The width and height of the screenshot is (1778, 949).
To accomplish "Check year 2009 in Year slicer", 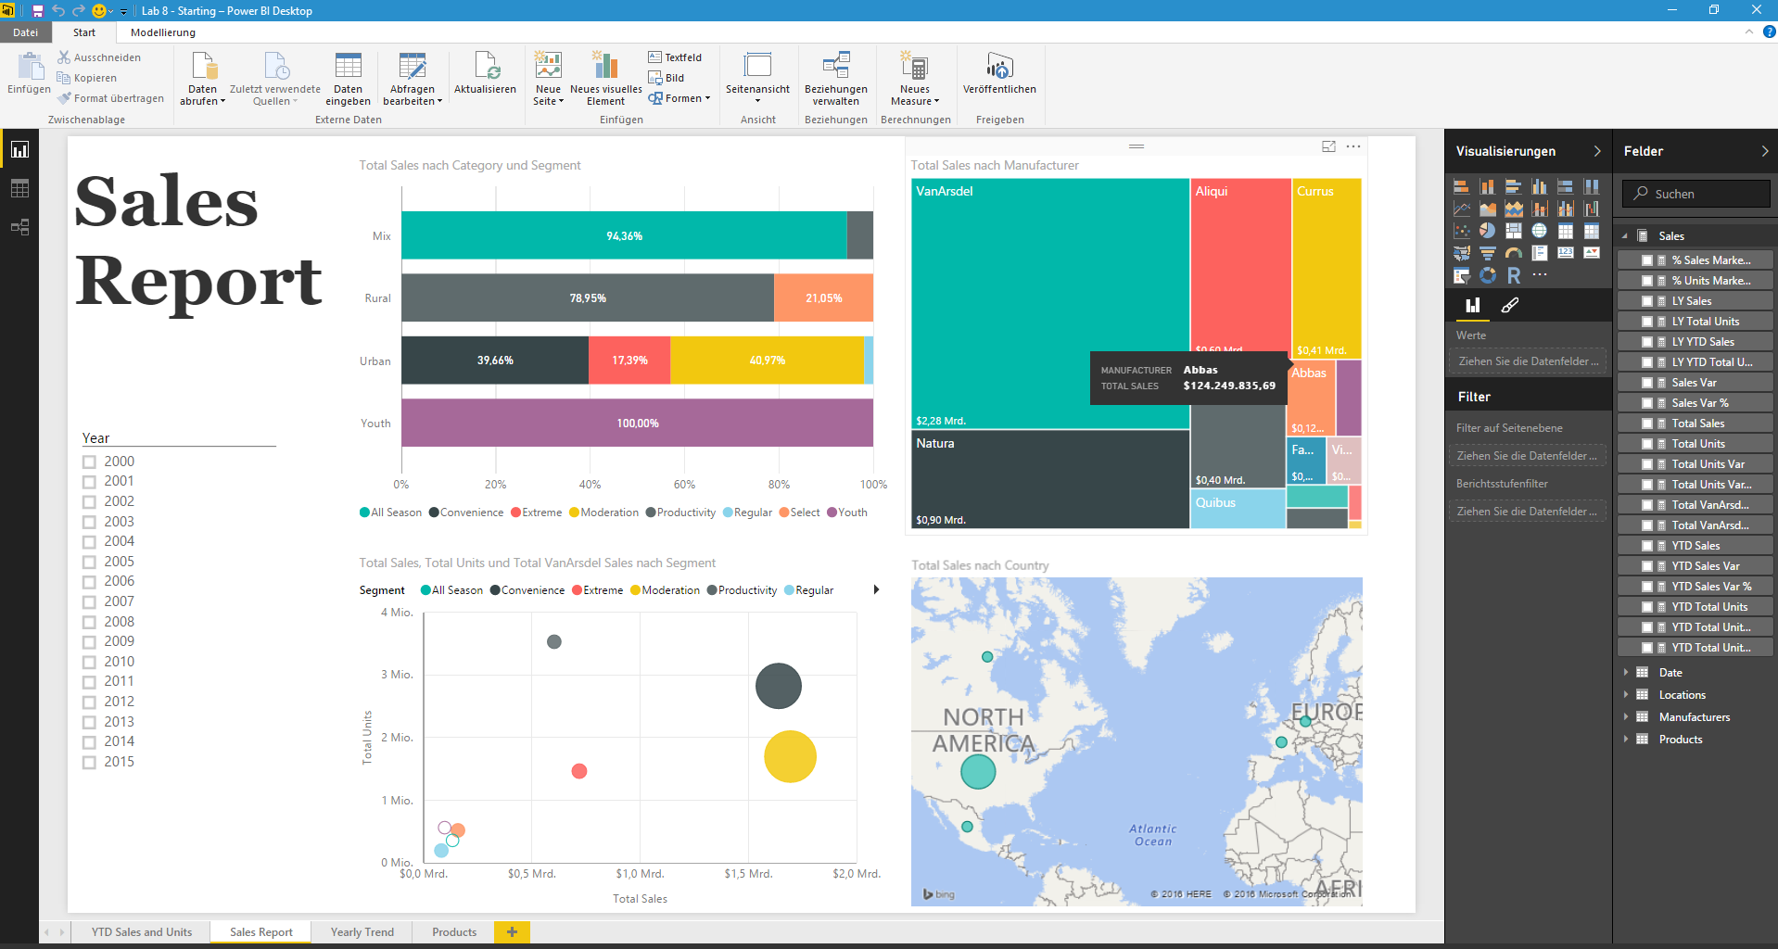I will [89, 642].
